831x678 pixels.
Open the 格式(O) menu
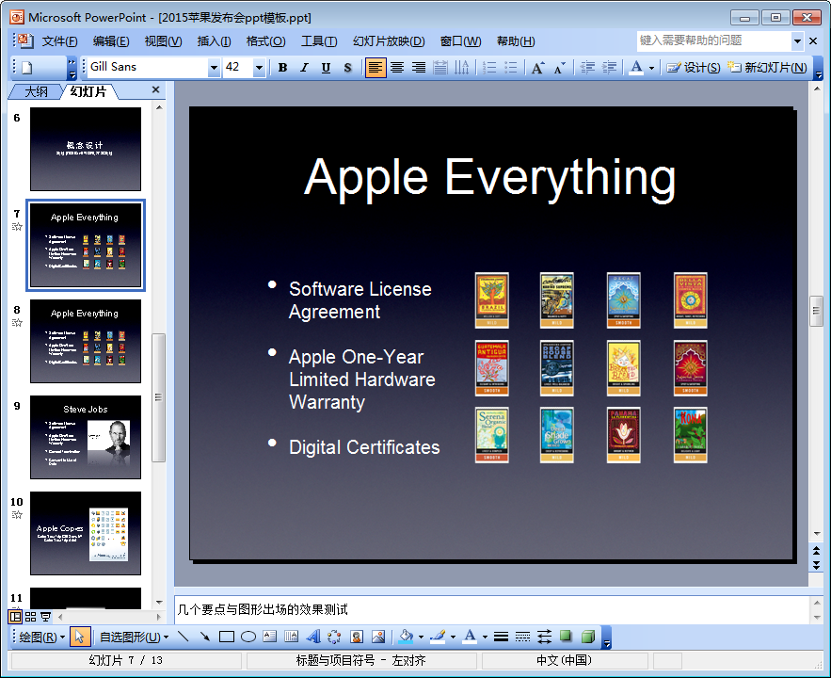tap(266, 41)
